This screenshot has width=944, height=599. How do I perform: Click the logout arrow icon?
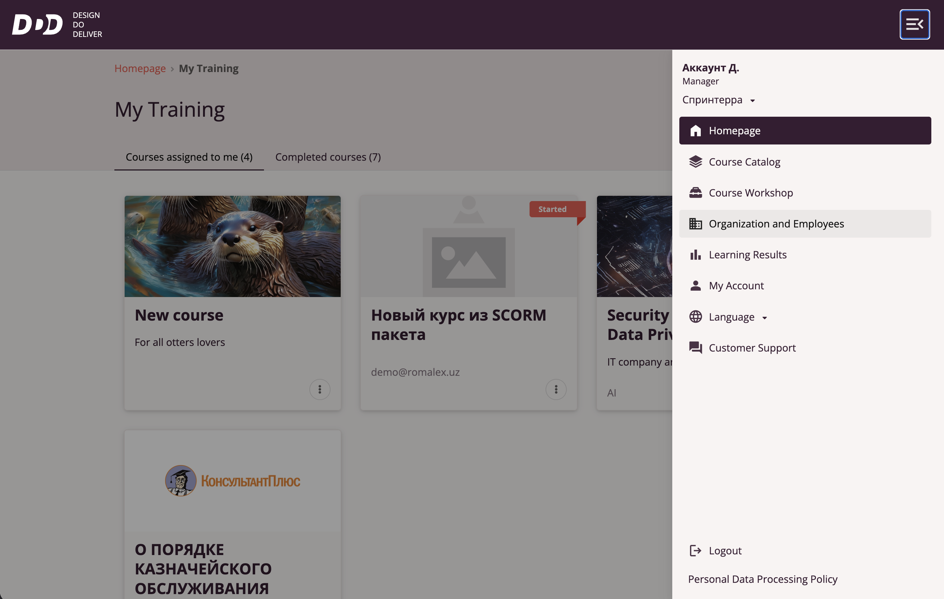[695, 550]
